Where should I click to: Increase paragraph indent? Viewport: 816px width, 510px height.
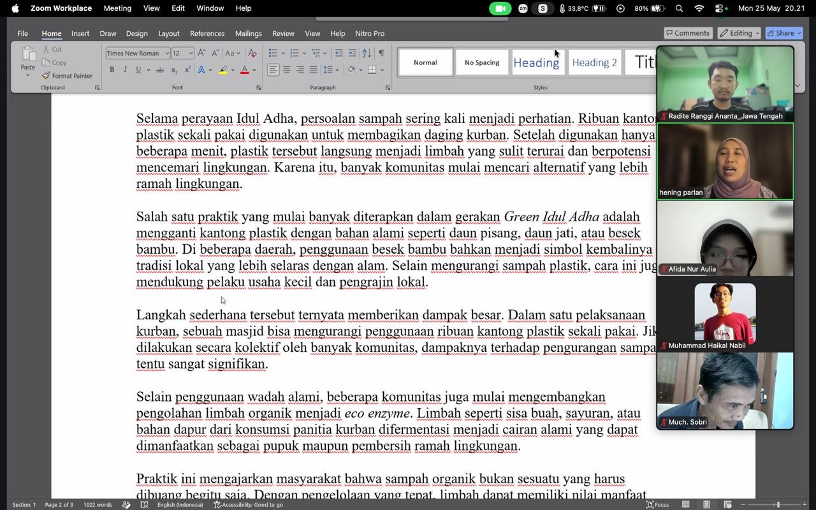click(x=352, y=53)
